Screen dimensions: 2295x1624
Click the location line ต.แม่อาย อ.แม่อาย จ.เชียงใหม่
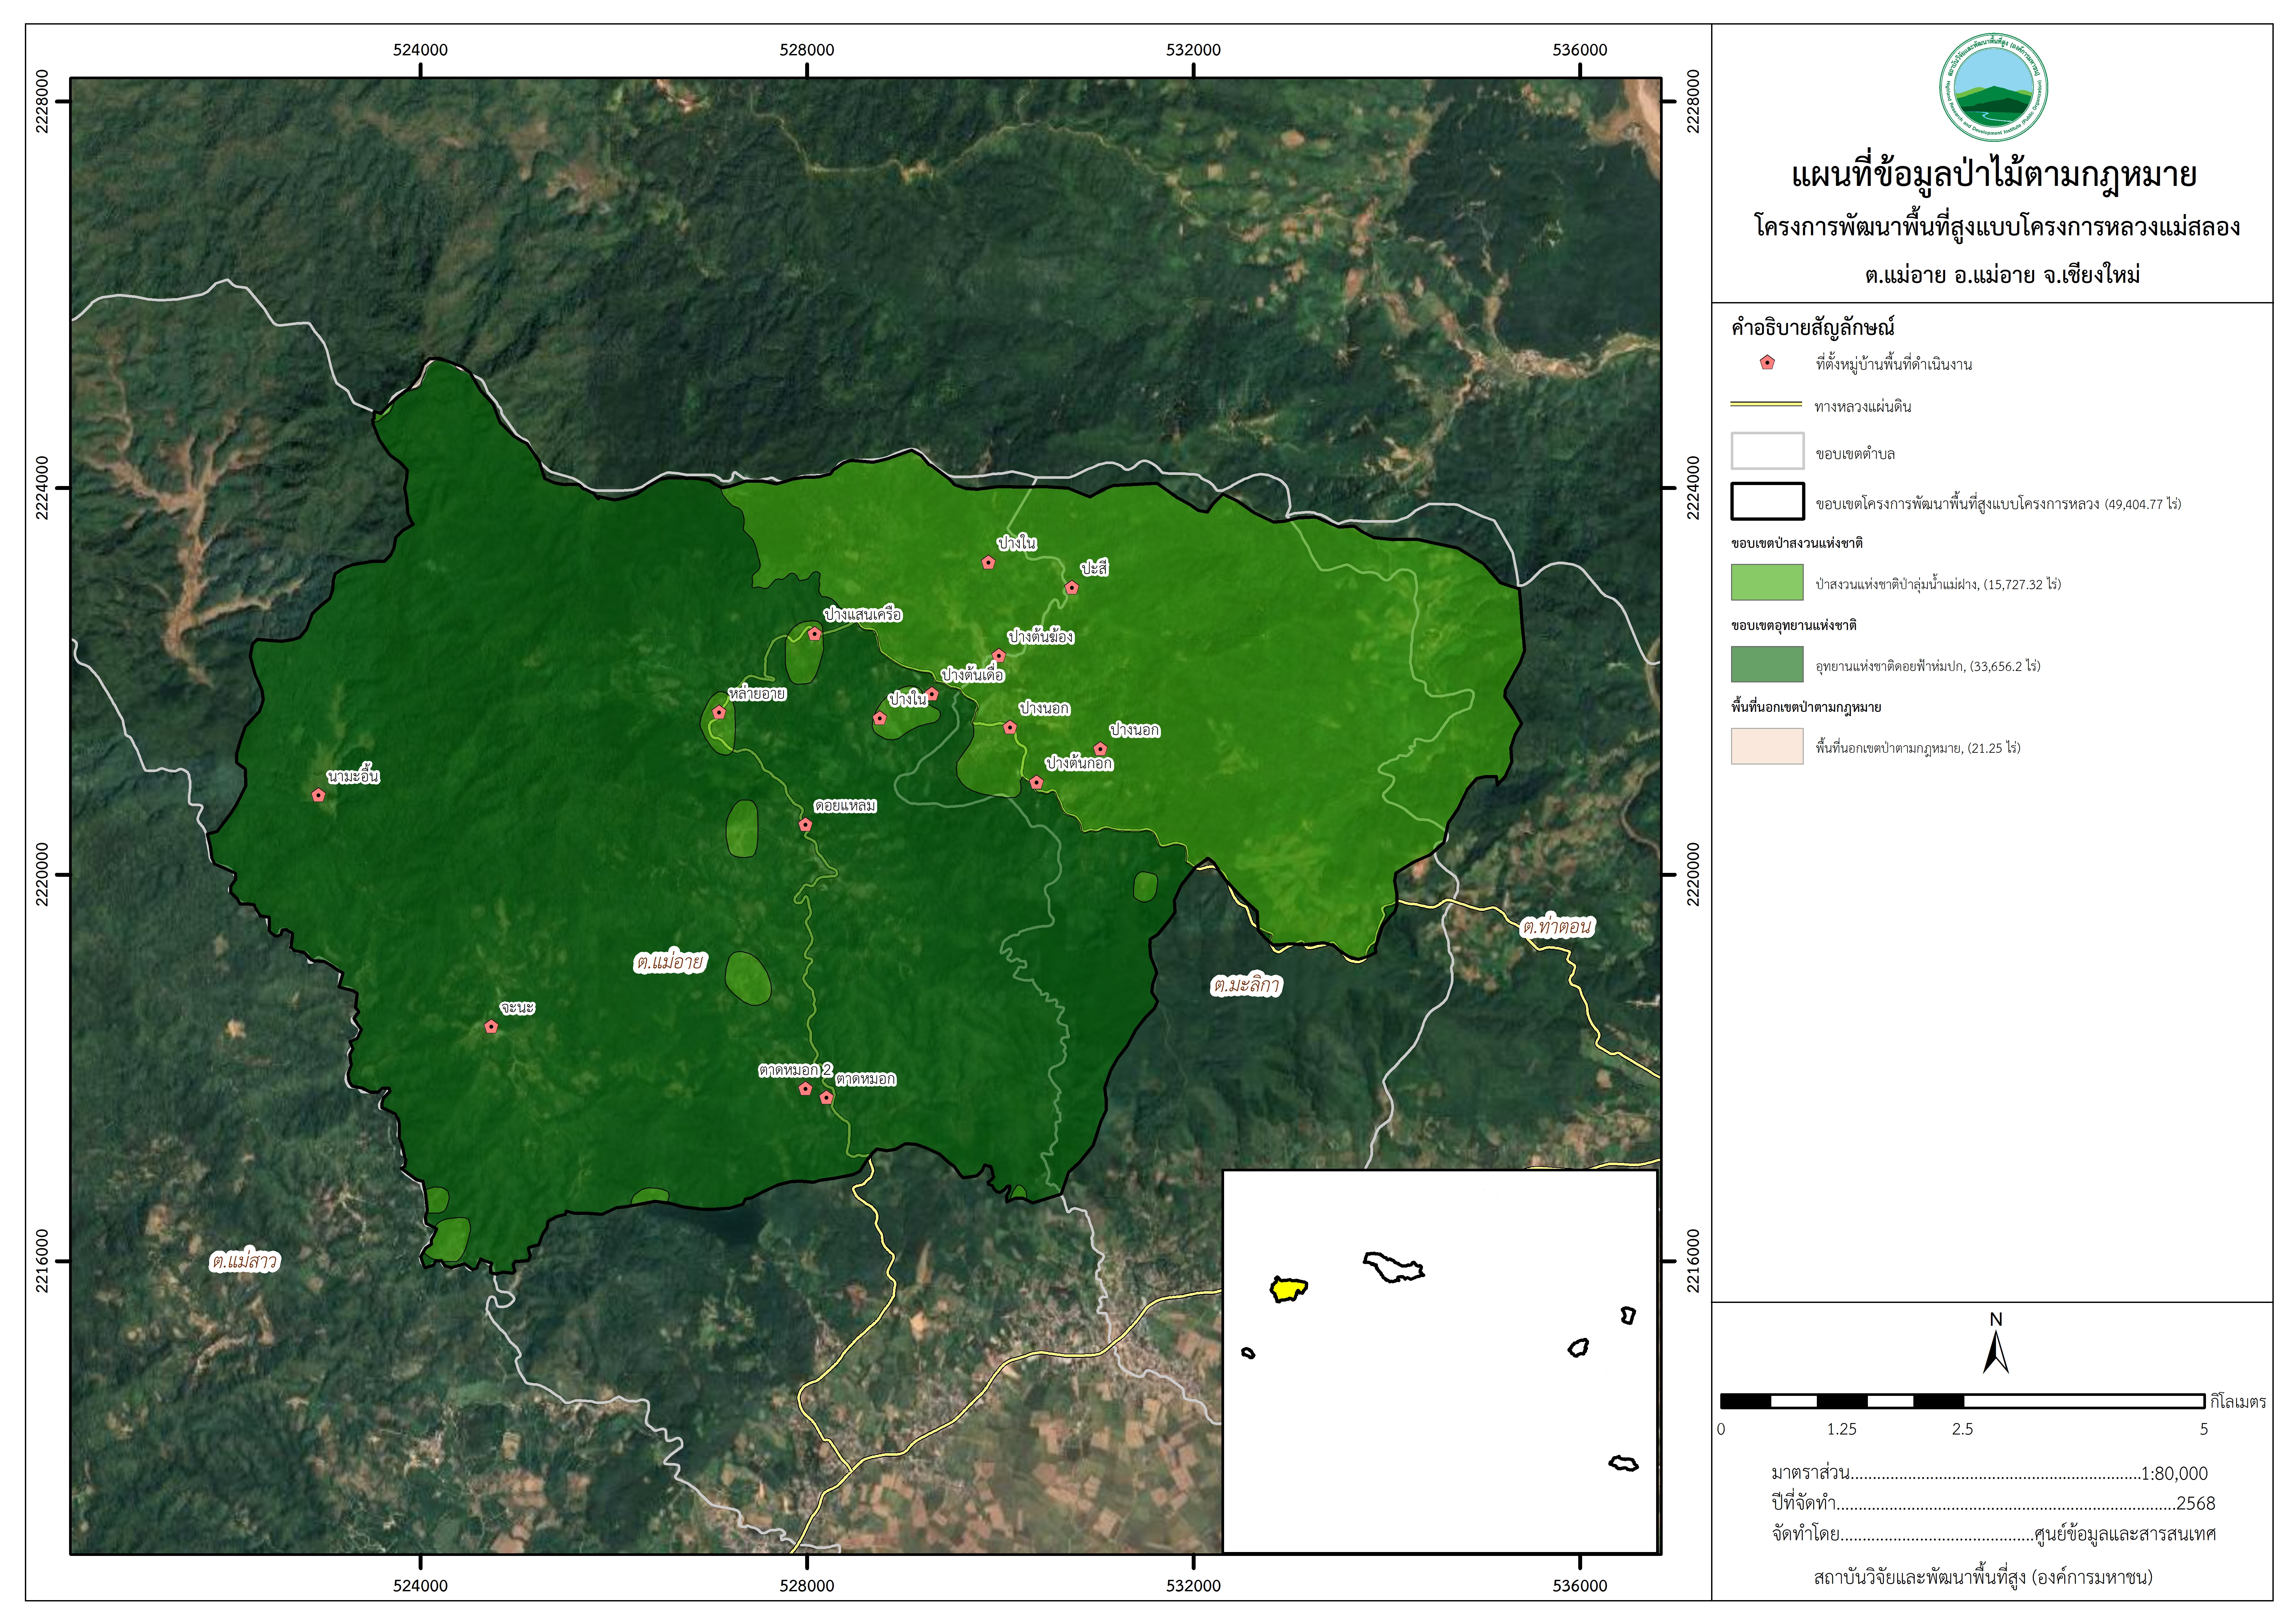(x=2002, y=275)
